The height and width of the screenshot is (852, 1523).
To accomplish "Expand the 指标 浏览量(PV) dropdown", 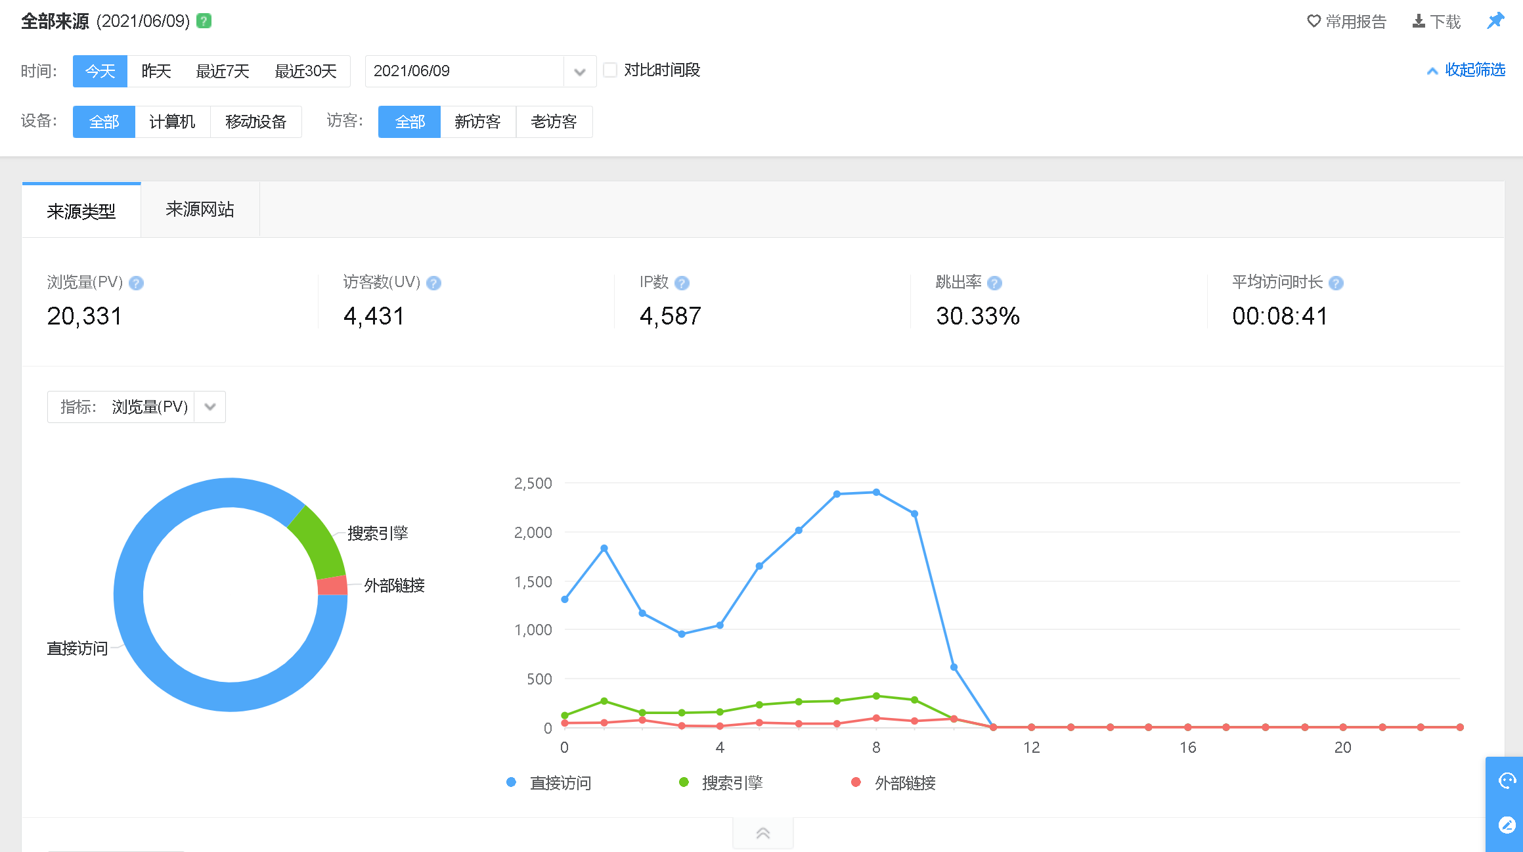I will click(210, 407).
